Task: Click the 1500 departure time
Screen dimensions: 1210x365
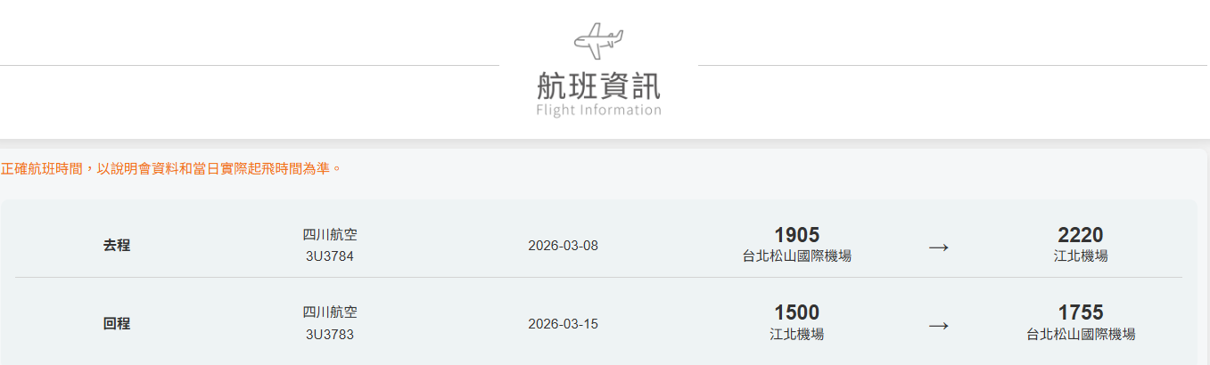Action: click(796, 313)
